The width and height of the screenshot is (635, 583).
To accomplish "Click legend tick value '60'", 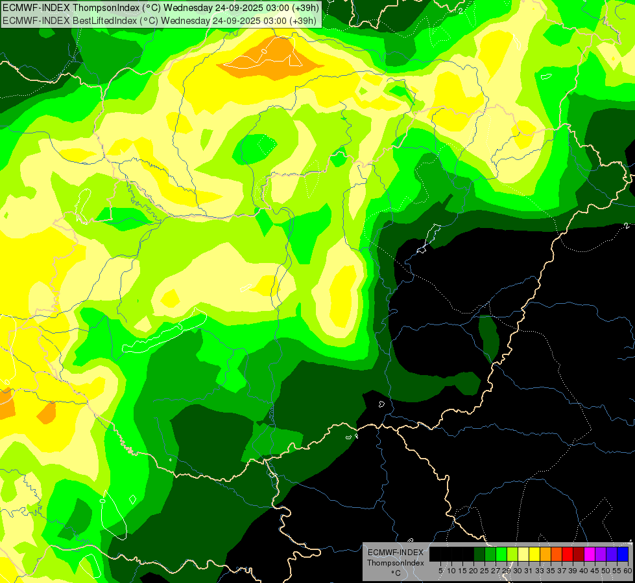I will click(627, 571).
